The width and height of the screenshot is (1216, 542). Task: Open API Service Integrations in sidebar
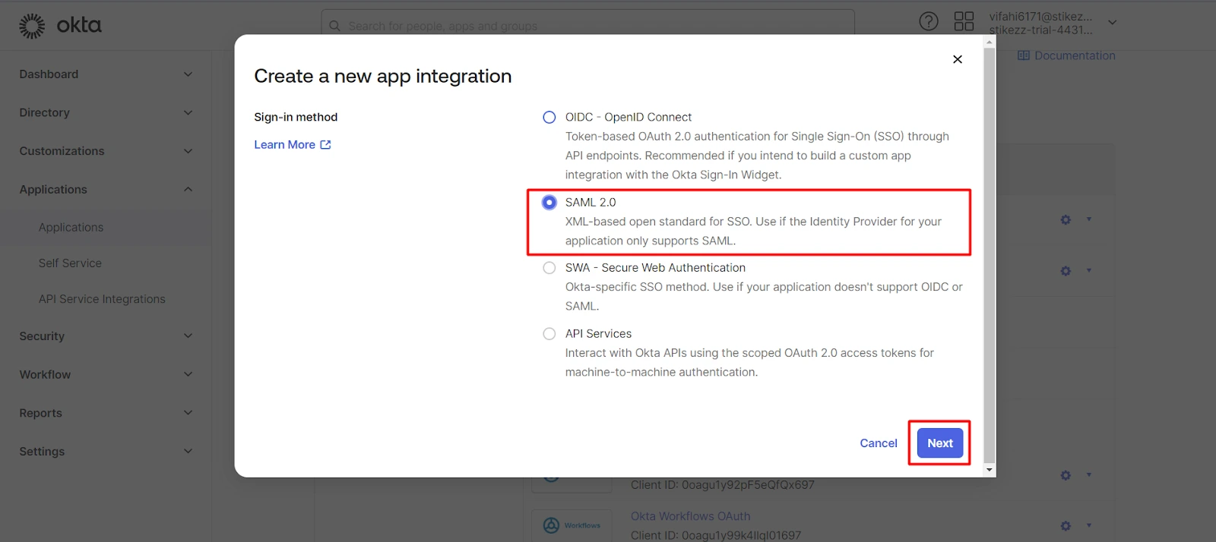point(102,299)
